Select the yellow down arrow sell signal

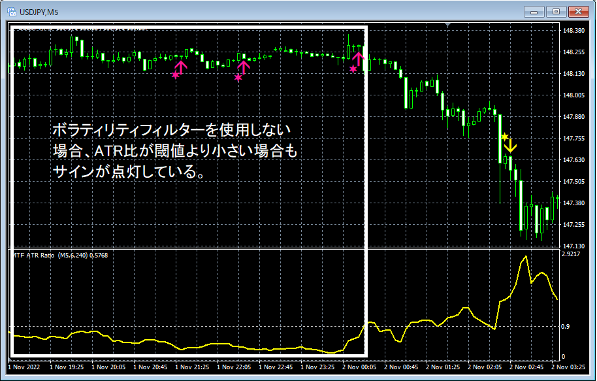point(510,145)
